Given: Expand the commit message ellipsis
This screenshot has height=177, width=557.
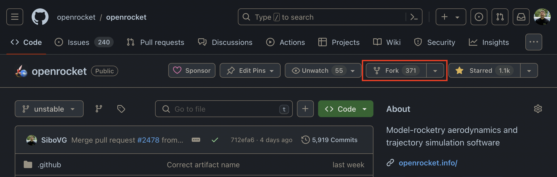Looking at the screenshot, I should (196, 140).
